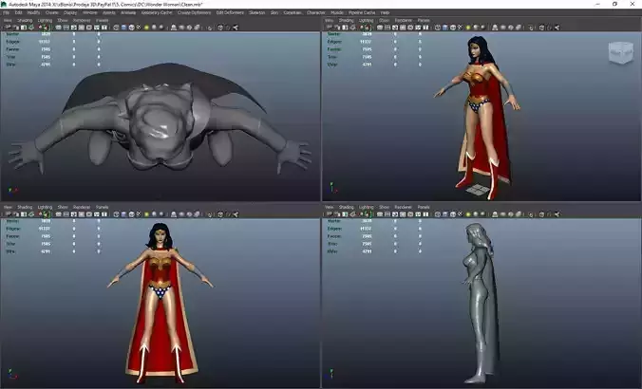The image size is (642, 389).
Task: Expand Lighting menu of gray top-view panel
Action: click(45, 20)
